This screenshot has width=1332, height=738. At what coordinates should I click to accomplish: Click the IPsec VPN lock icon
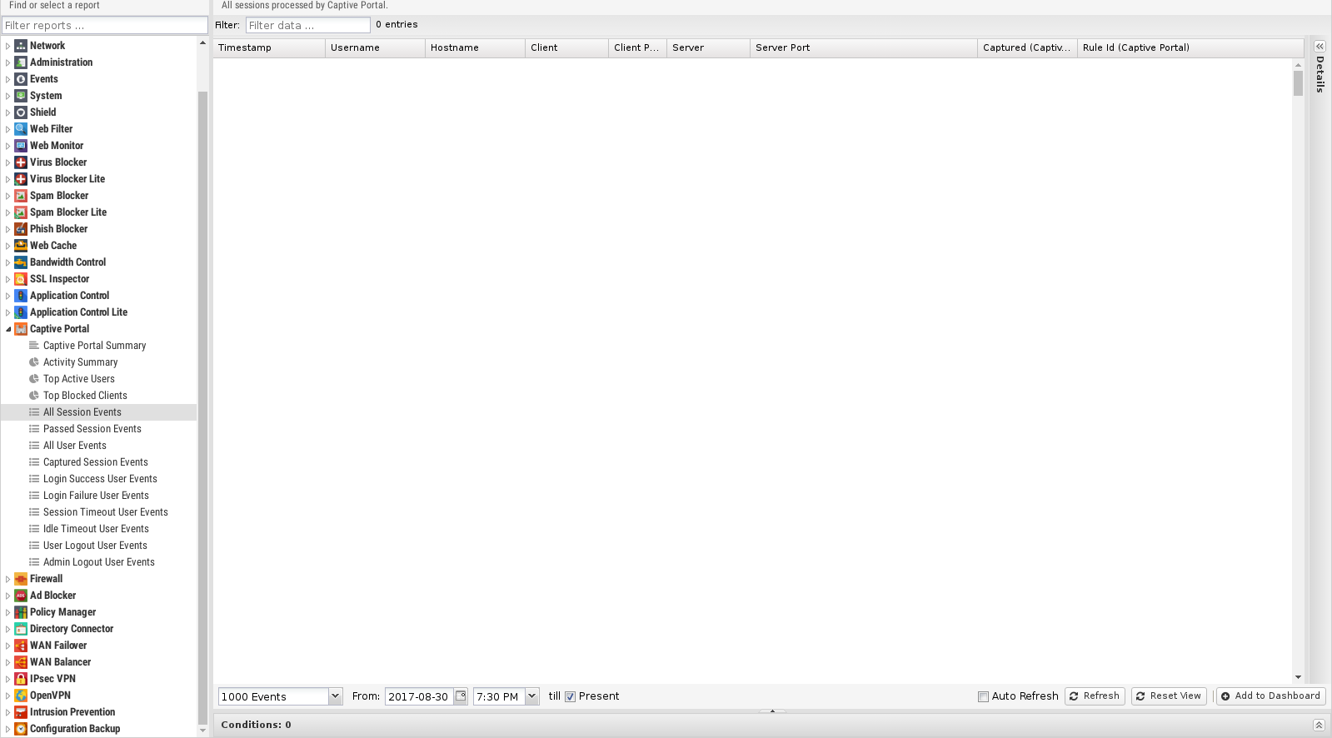pyautogui.click(x=21, y=679)
